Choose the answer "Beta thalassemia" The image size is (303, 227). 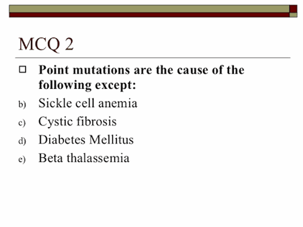point(84,158)
